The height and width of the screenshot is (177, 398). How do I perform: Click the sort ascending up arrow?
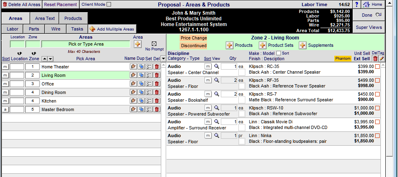(x=44, y=59)
